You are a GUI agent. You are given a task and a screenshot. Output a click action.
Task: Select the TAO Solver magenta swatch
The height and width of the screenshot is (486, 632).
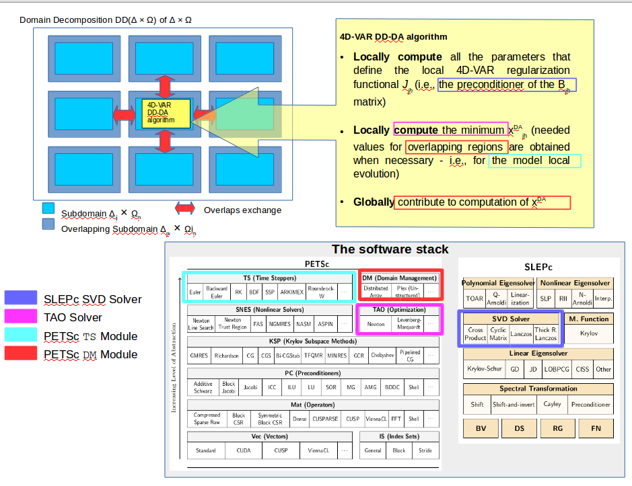click(x=20, y=317)
